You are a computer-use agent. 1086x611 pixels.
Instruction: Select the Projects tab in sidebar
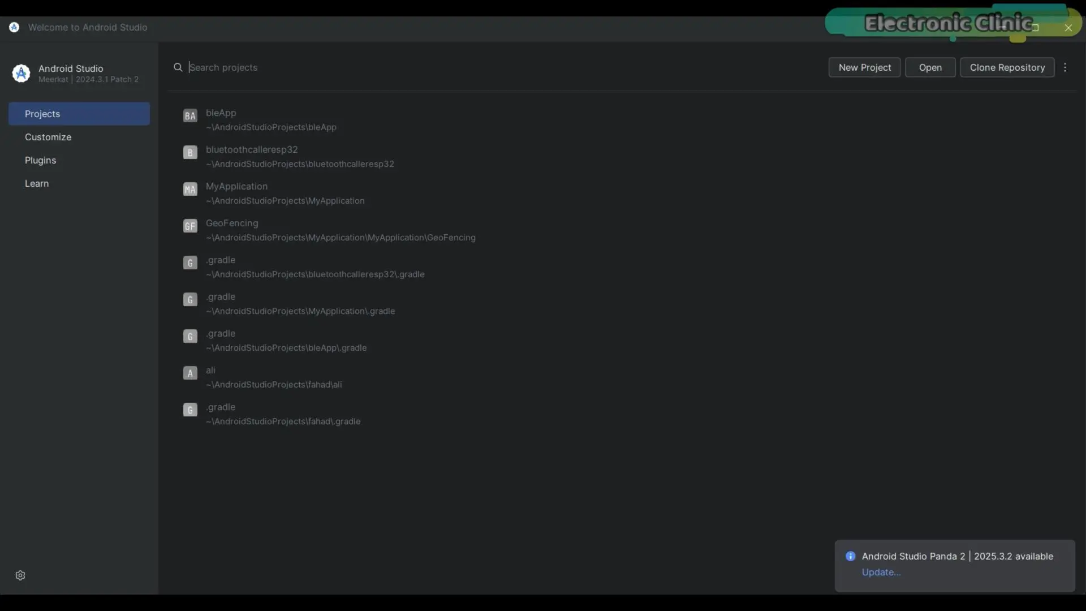point(79,114)
